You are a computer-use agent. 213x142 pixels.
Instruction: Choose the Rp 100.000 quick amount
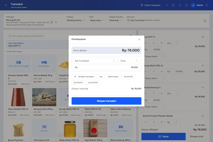[x=93, y=83]
